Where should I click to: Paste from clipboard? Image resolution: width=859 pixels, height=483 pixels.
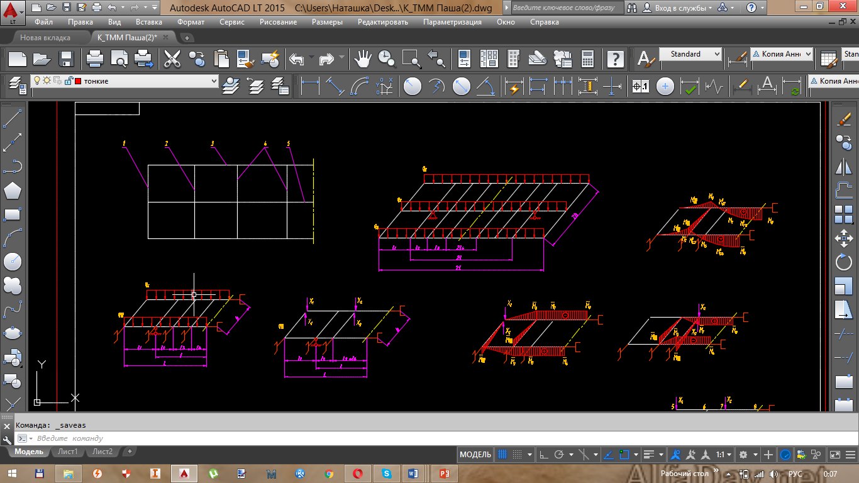coord(221,59)
